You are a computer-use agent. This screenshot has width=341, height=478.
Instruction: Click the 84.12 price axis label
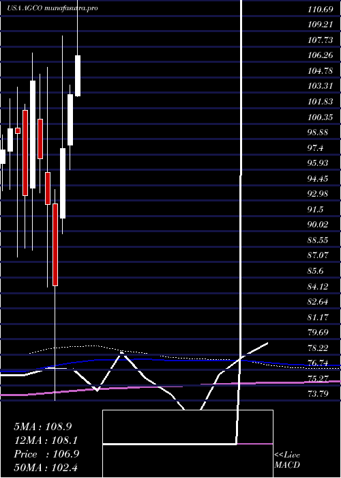coord(318,287)
